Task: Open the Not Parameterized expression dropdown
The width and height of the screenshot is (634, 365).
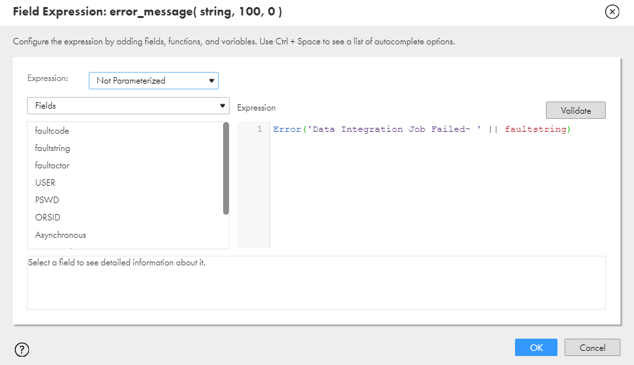Action: (154, 80)
